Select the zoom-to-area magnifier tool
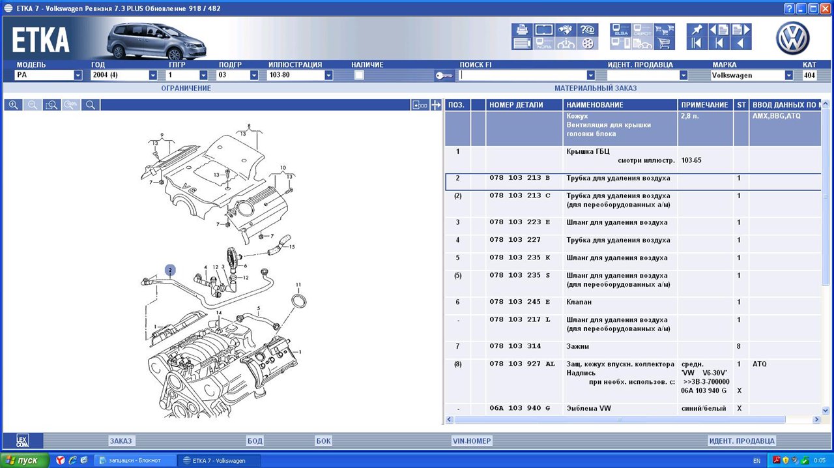The image size is (834, 468). 52,105
